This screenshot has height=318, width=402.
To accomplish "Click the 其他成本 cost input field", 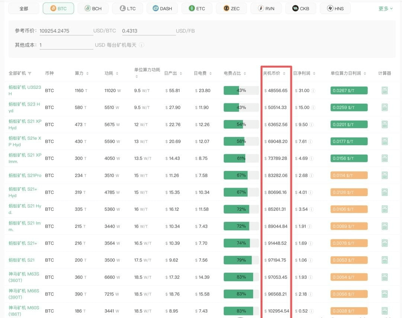I will click(66, 45).
